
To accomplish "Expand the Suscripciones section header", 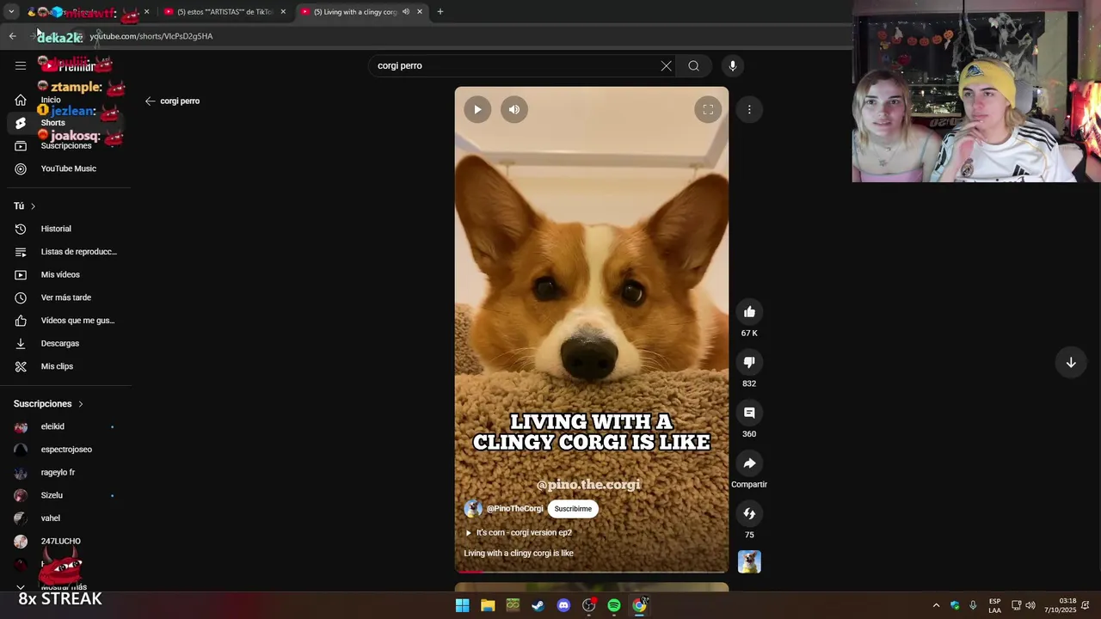I will tap(48, 404).
